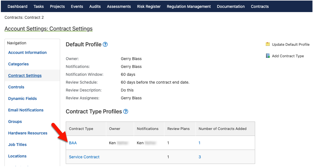
Task: Click the Add Contract Type icon
Action: coord(268,56)
